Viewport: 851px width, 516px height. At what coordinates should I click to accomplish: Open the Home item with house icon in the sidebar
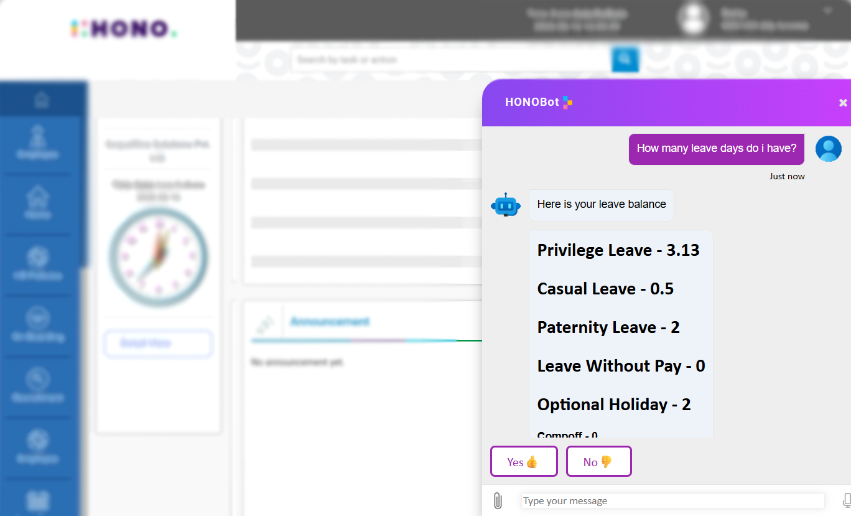[37, 204]
